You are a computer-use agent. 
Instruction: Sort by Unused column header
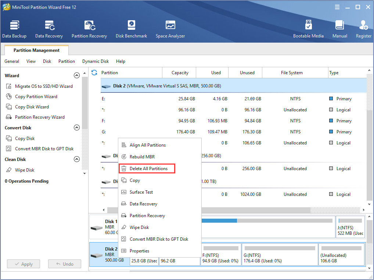245,73
